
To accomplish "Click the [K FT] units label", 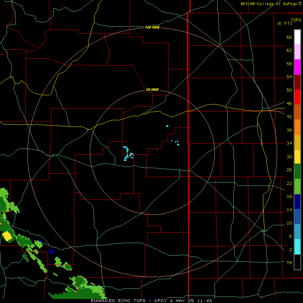I will pos(284,23).
